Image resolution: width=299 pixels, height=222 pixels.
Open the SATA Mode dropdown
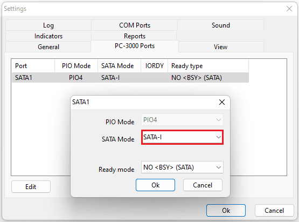click(182, 137)
